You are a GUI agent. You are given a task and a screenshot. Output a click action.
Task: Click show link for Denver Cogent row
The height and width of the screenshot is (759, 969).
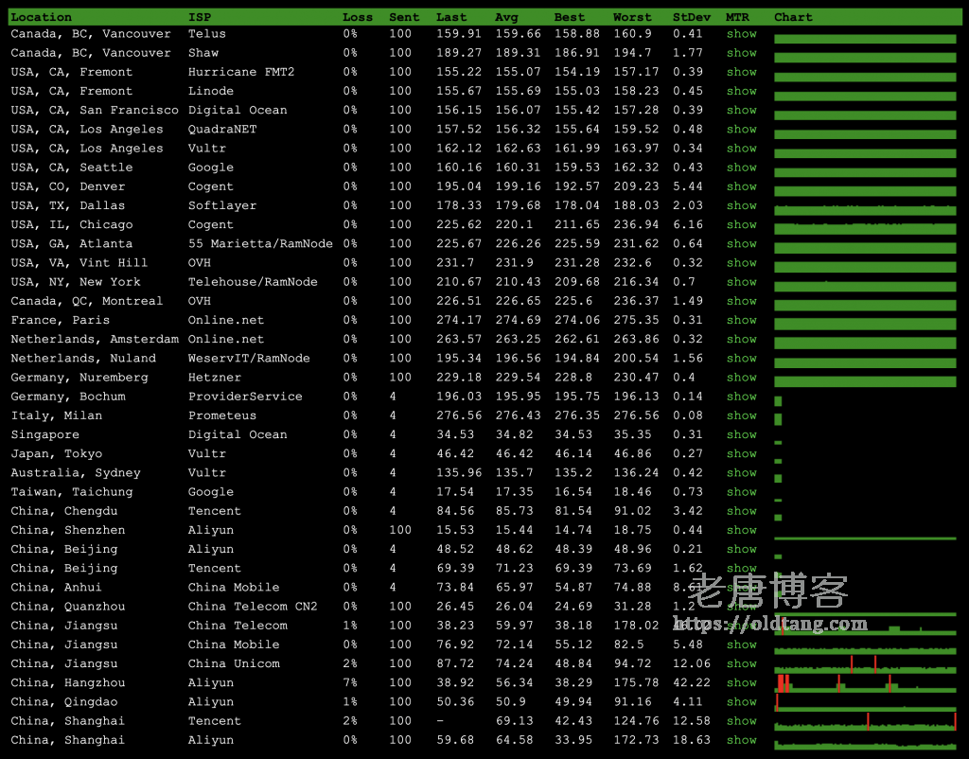(741, 187)
